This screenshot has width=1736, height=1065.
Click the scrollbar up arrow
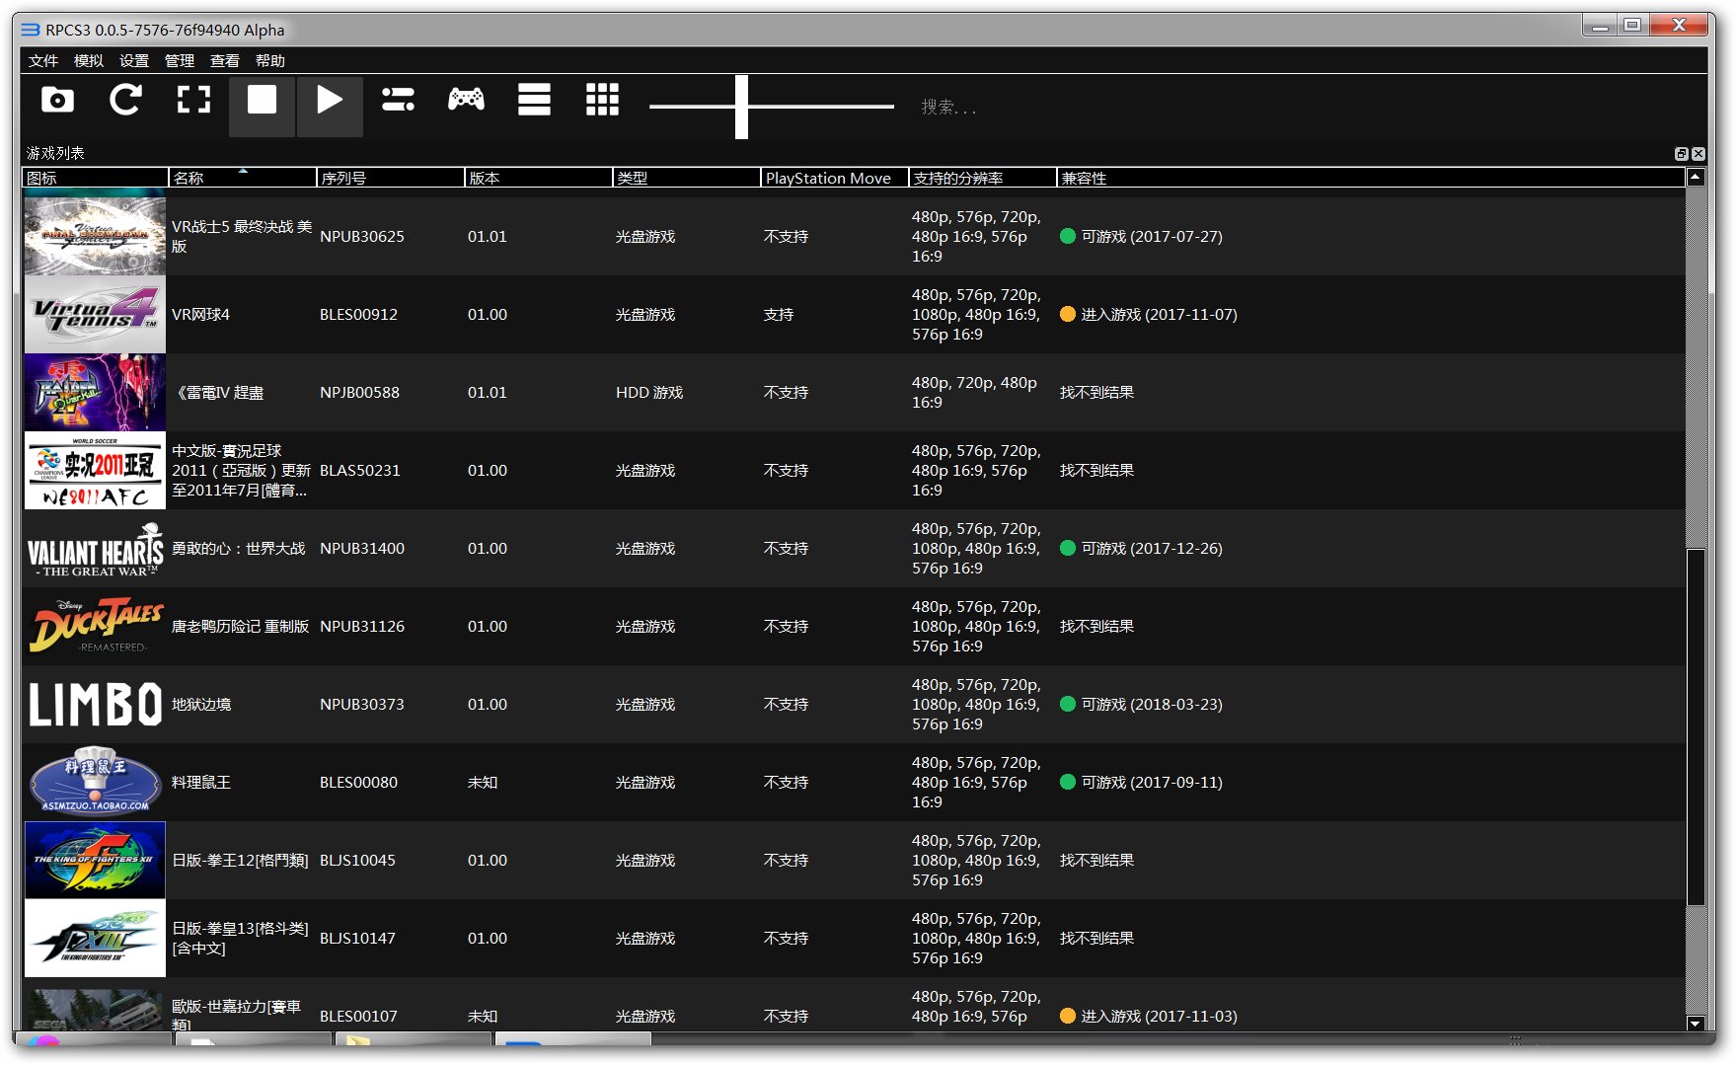tap(1696, 178)
